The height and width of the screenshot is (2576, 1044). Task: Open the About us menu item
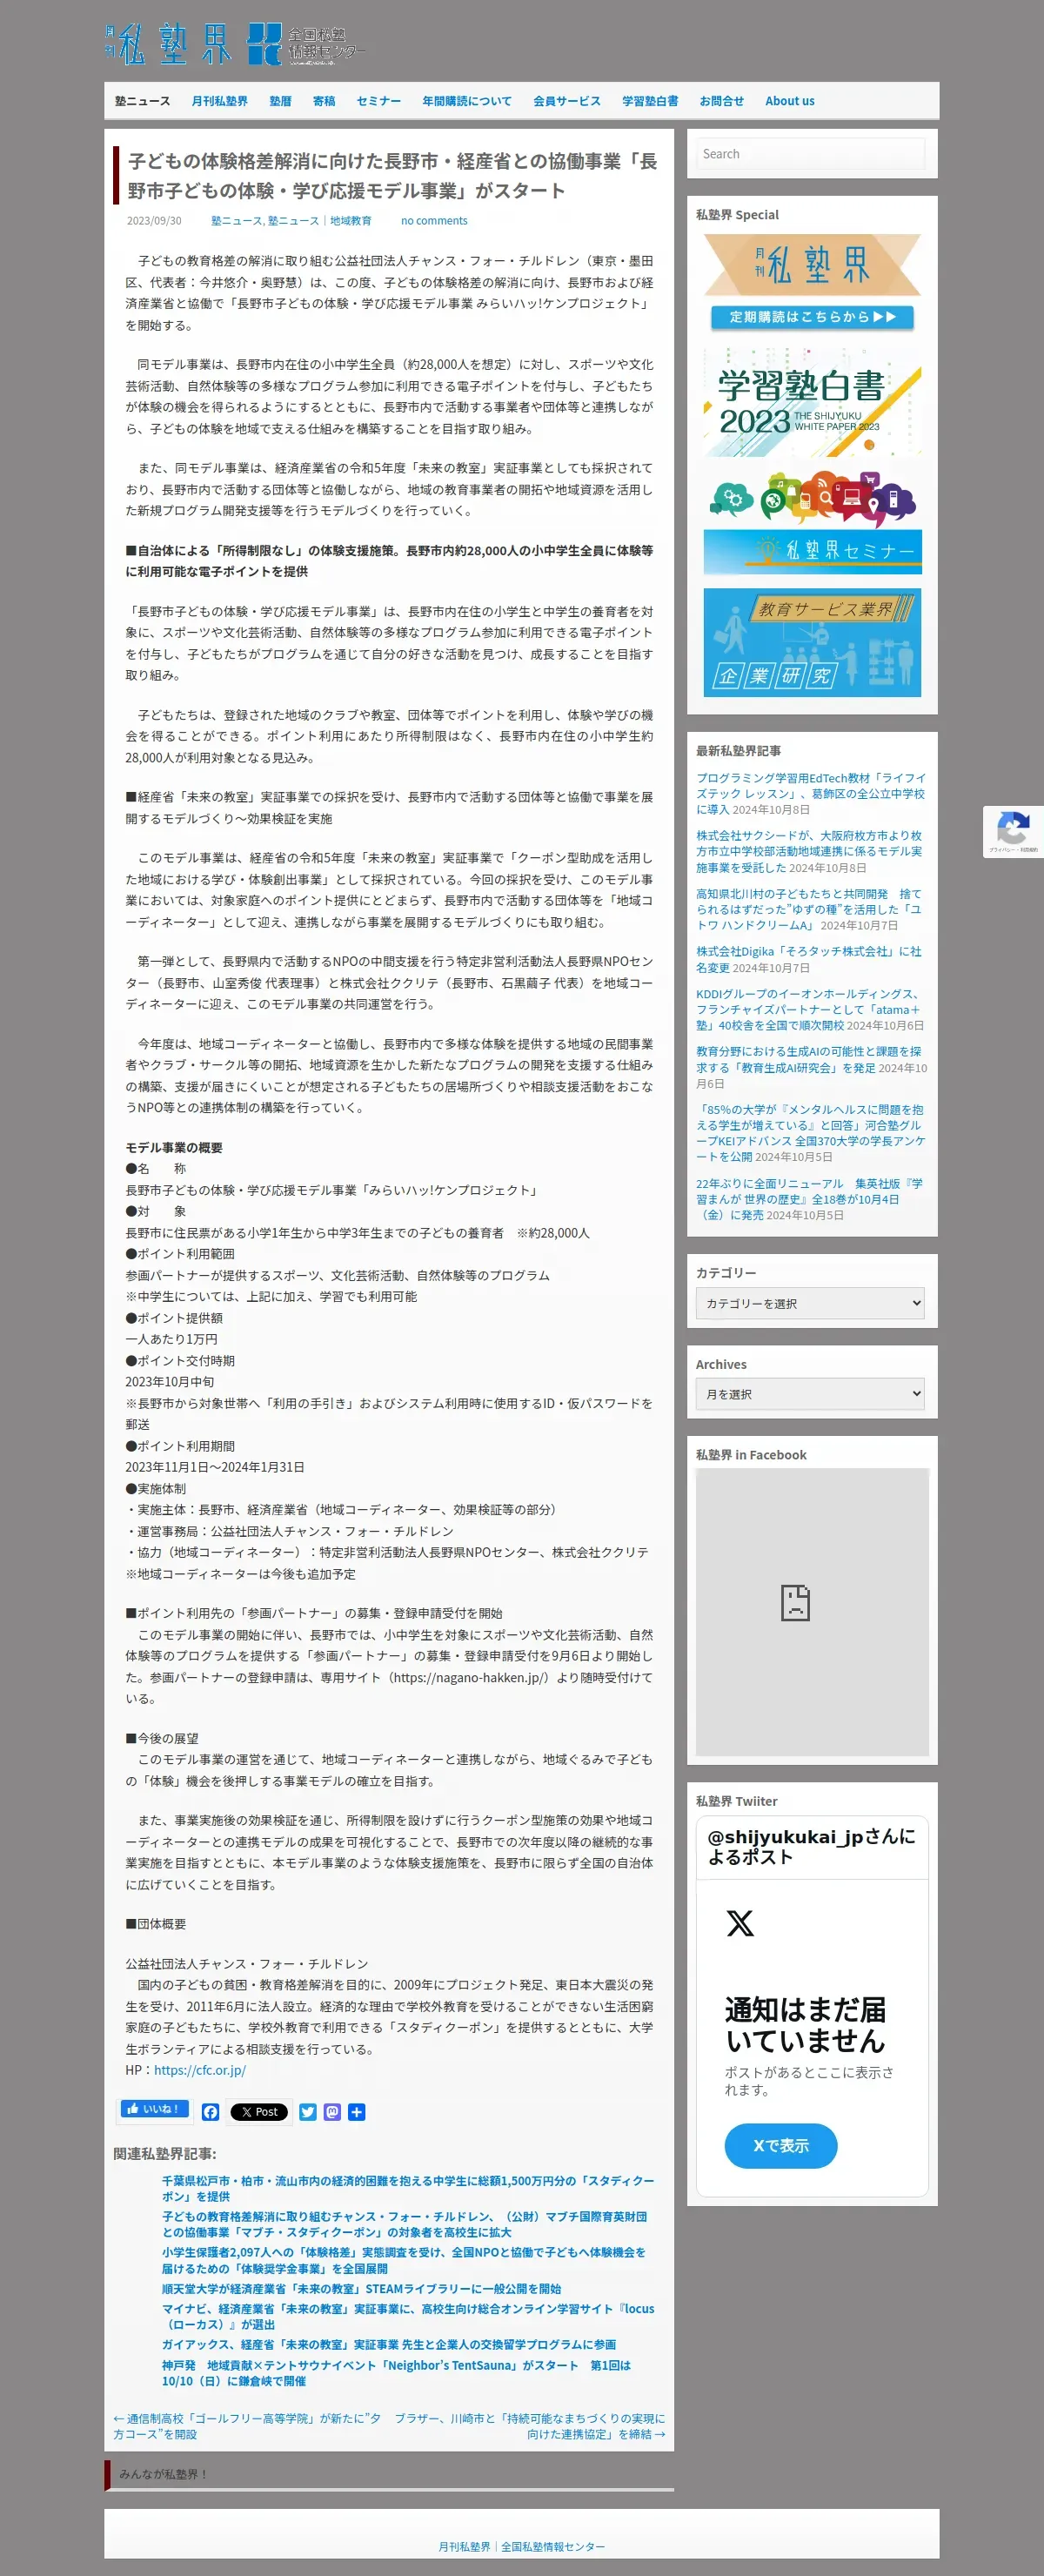click(x=789, y=101)
